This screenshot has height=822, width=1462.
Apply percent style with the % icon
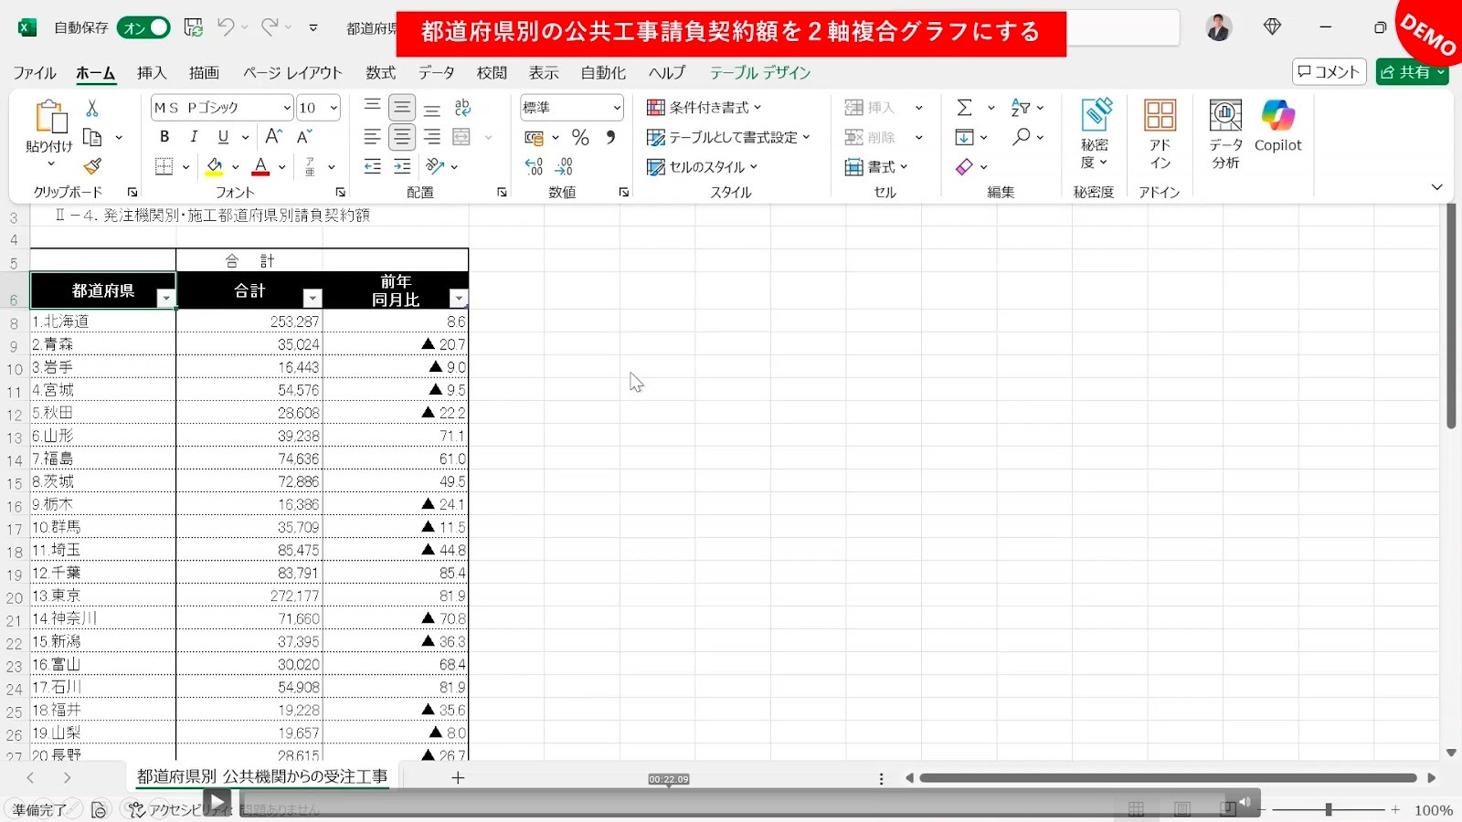[x=580, y=138]
